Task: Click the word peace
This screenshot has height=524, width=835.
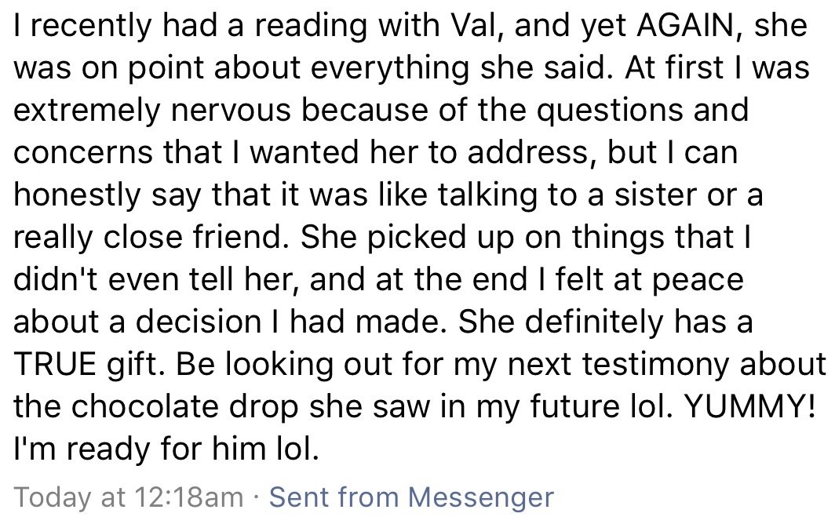Action: click(x=698, y=281)
